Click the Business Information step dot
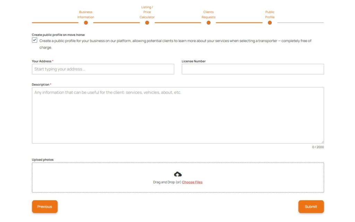Viewport: 355px width, 222px height. [x=86, y=23]
